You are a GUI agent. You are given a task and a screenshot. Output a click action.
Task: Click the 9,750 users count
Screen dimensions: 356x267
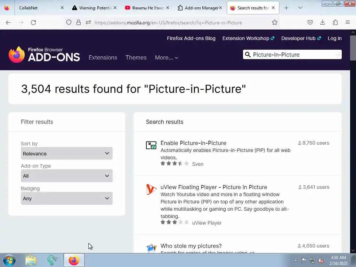(313, 143)
